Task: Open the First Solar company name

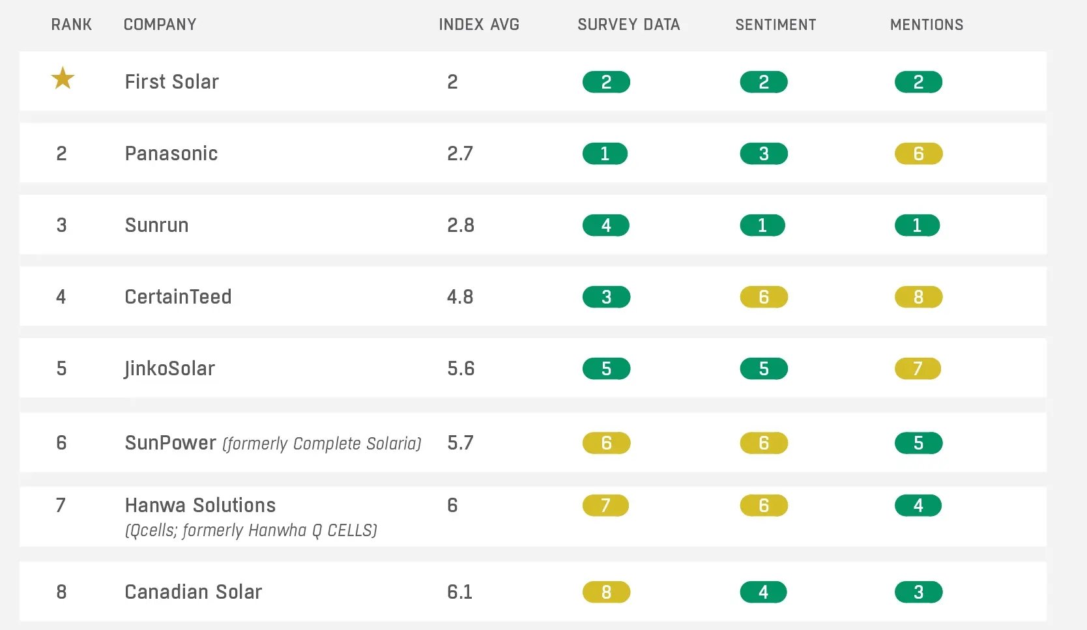Action: click(x=171, y=82)
